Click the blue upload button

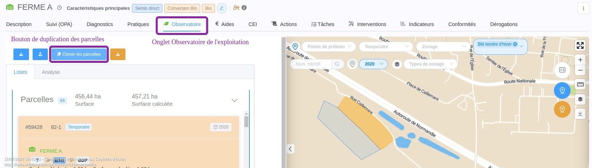point(40,54)
